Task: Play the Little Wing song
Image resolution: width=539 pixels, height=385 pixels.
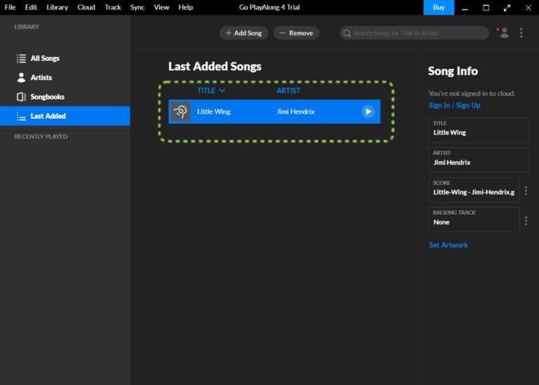Action: pos(368,112)
